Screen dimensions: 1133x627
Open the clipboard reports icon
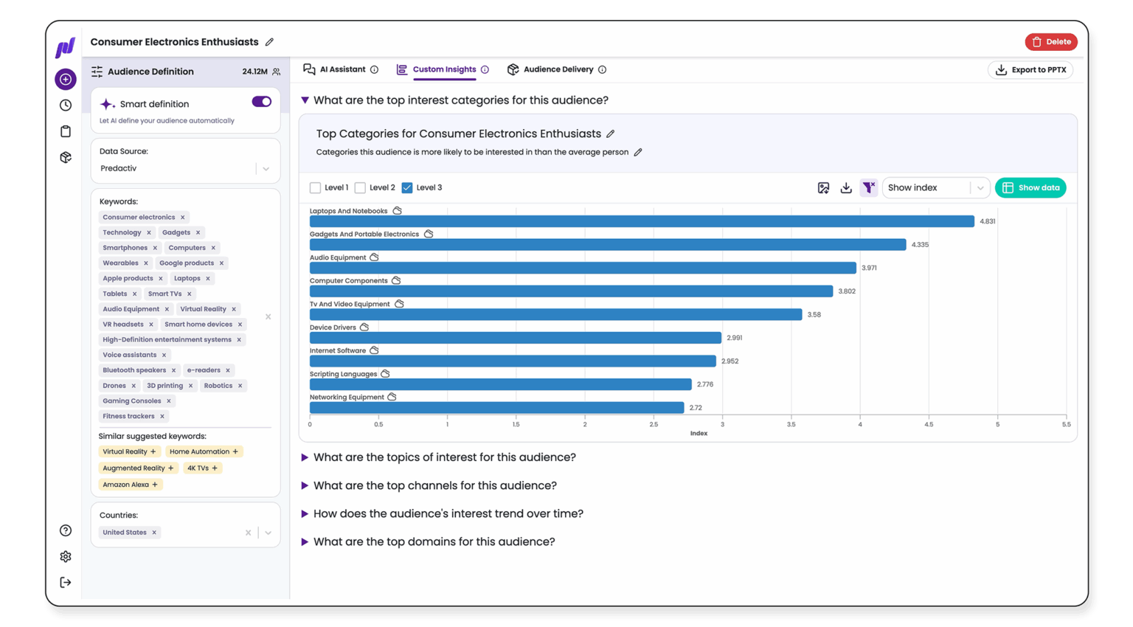[65, 131]
